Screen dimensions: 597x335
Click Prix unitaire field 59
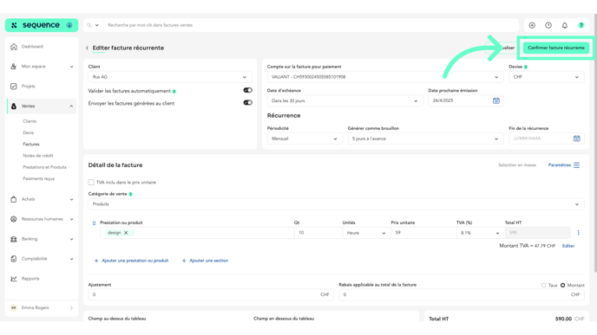click(x=423, y=233)
